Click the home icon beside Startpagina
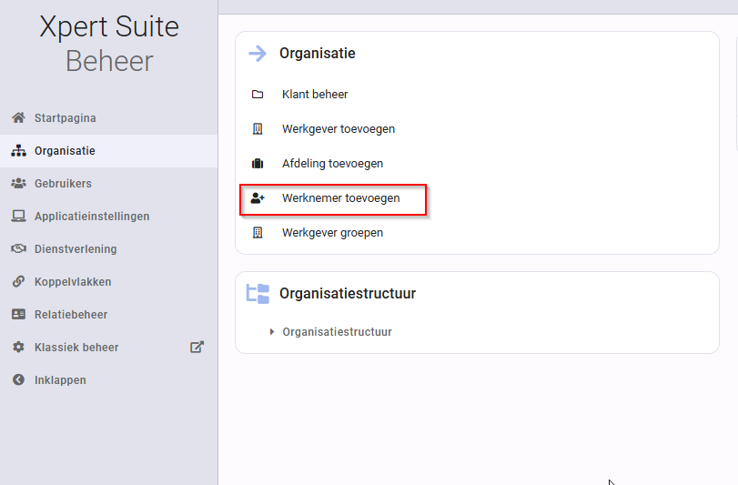Viewport: 738px width, 485px height. tap(18, 117)
